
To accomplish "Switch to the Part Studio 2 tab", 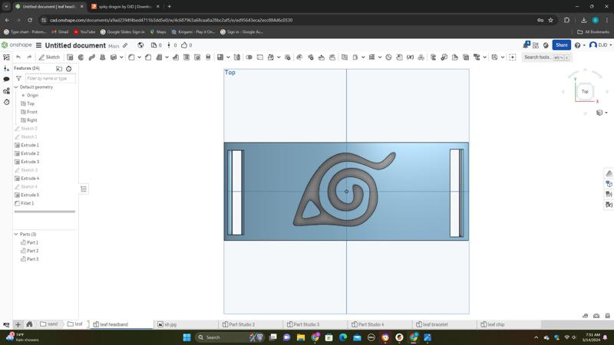I will tap(242, 324).
